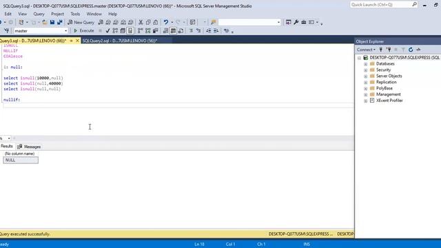Collapse the DESKTOP-Q077USM\SQLEXPRESS server node

pos(359,58)
